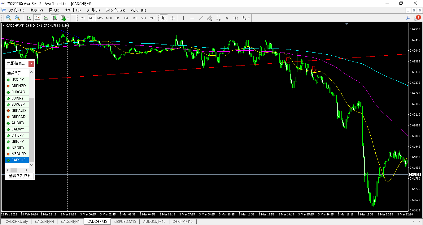Open the 表示 (V) menu
This screenshot has height=225, width=423.
[36, 10]
